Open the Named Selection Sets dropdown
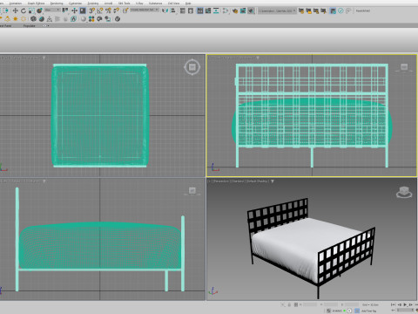This screenshot has width=418, height=314. pos(145,10)
